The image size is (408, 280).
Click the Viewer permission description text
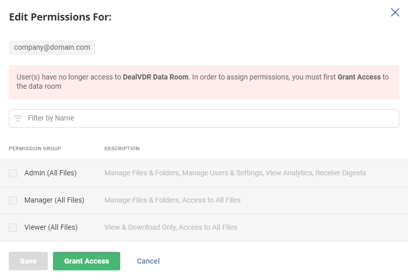tap(171, 228)
